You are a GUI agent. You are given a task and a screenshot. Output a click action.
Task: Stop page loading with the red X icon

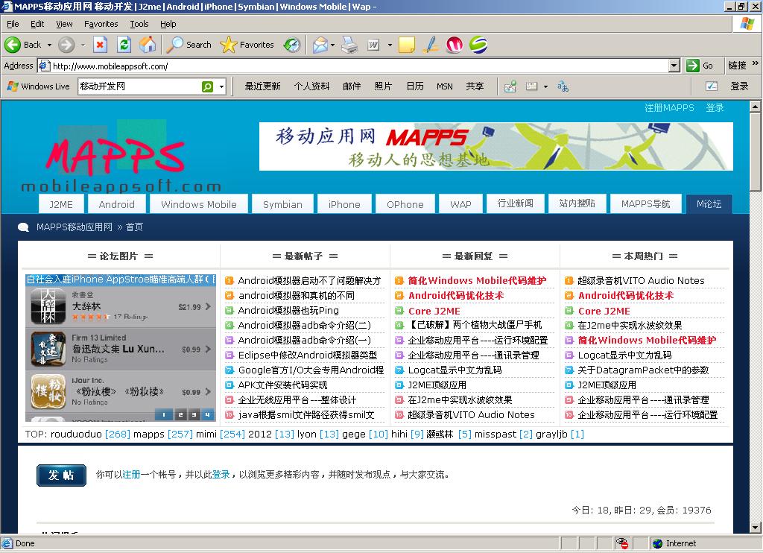100,45
